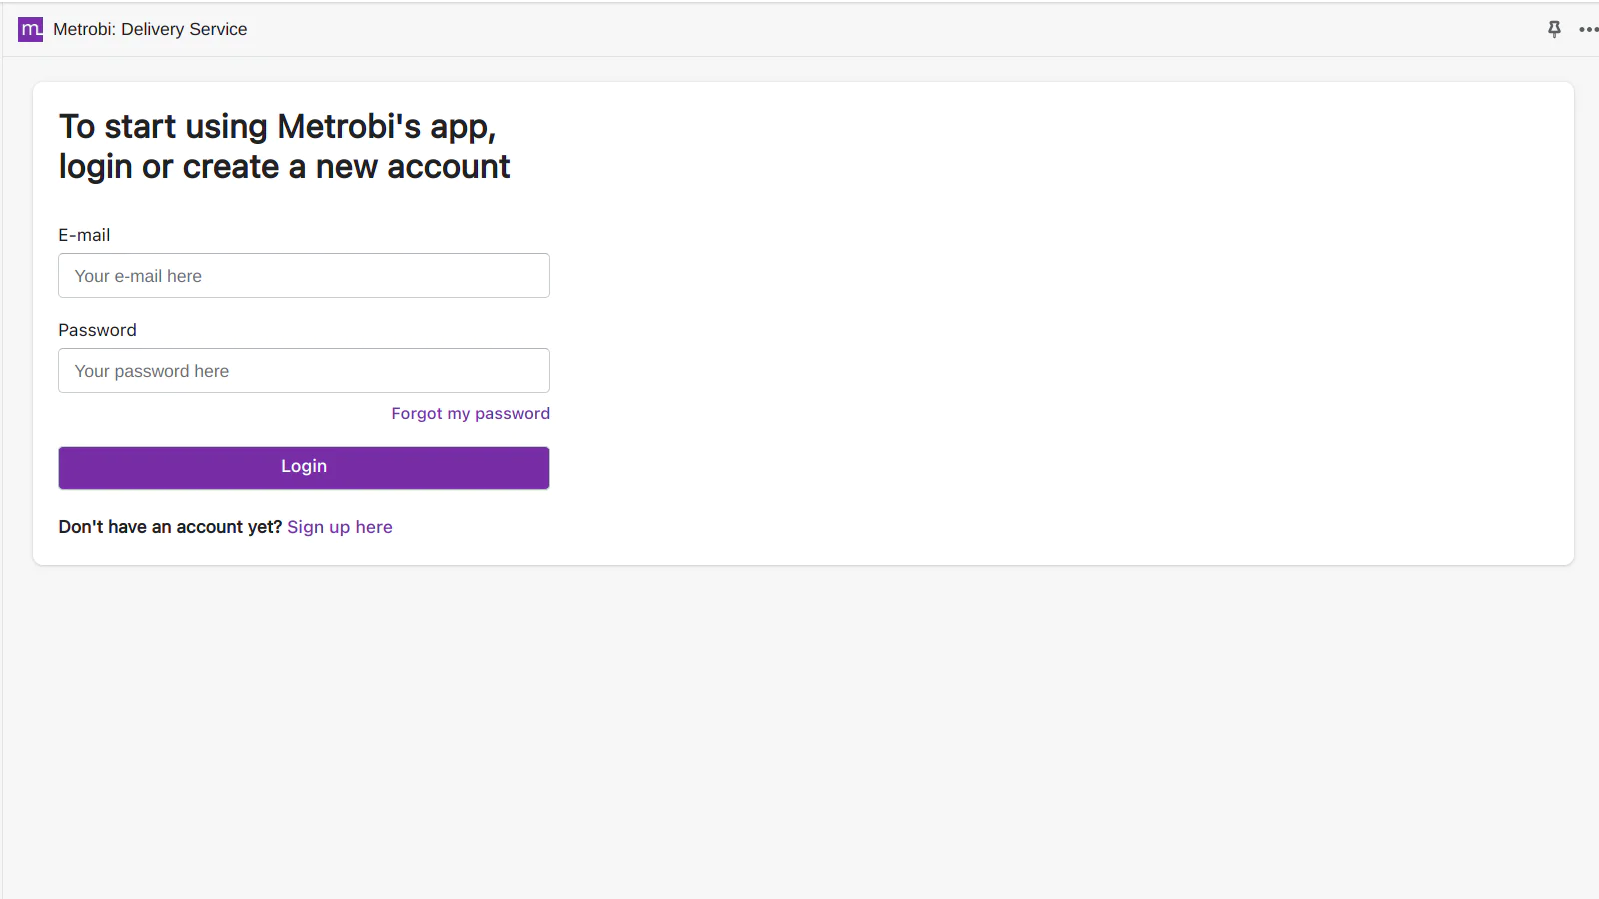Open the "Forgot my password" link
The height and width of the screenshot is (899, 1599).
click(470, 414)
